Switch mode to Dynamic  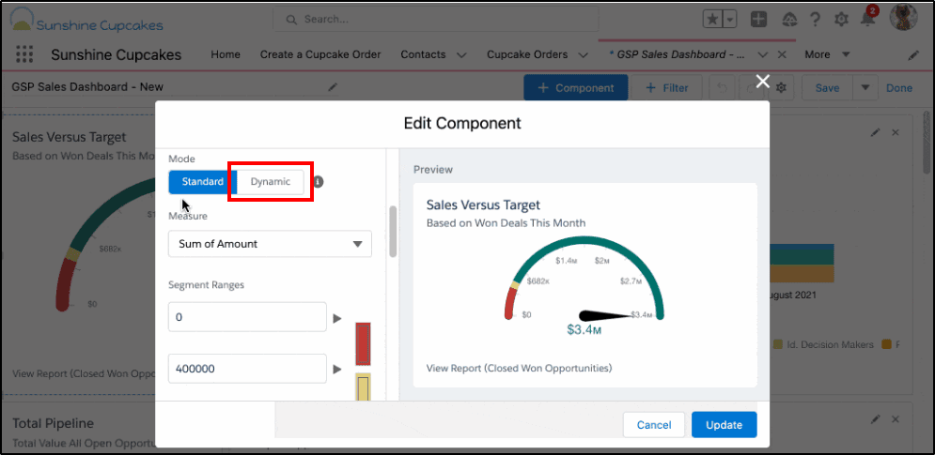click(x=270, y=182)
